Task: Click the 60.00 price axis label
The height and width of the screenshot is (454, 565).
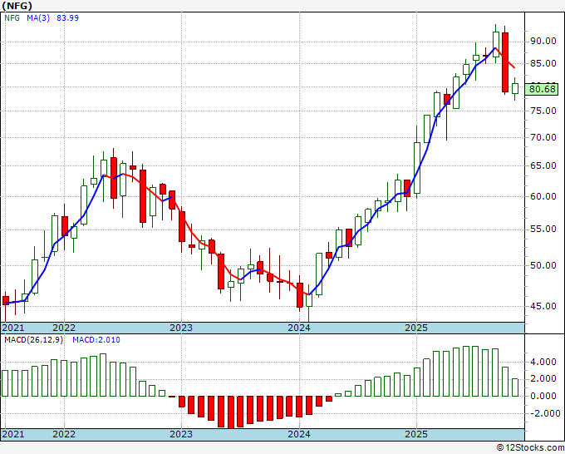Action: click(x=543, y=196)
